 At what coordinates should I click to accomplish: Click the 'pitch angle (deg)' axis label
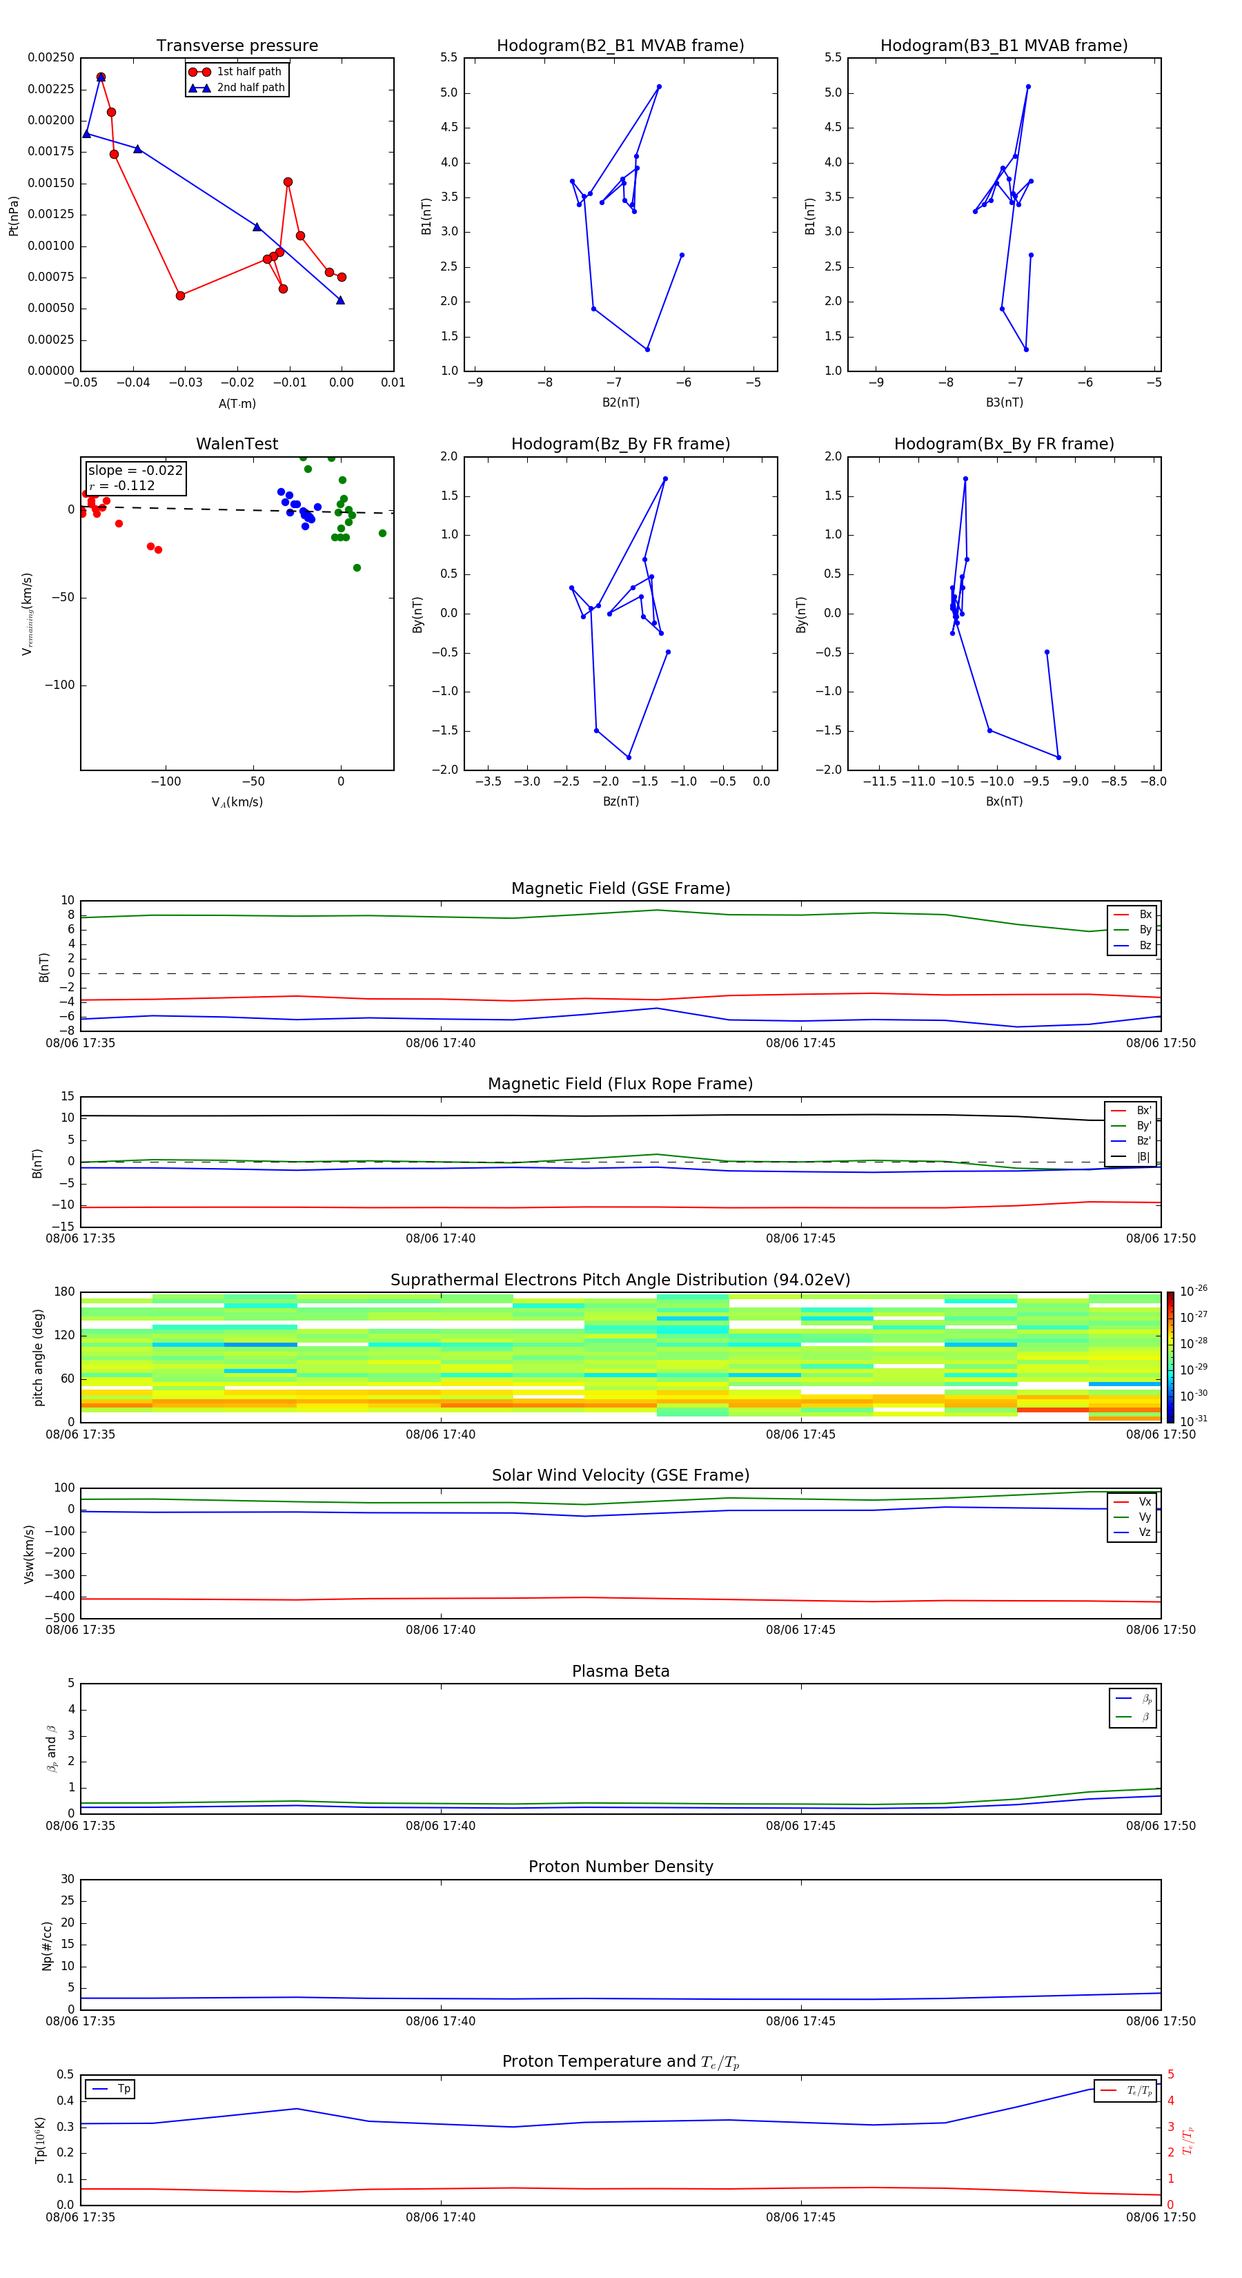(x=38, y=1357)
